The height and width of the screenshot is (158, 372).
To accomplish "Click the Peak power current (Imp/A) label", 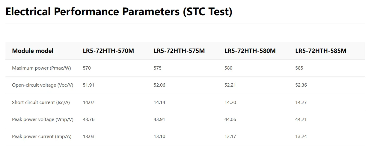I will click(x=42, y=136).
